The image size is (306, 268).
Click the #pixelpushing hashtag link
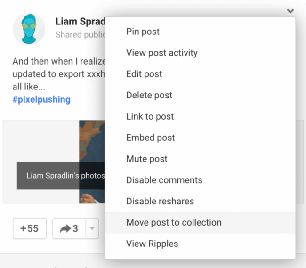41,99
